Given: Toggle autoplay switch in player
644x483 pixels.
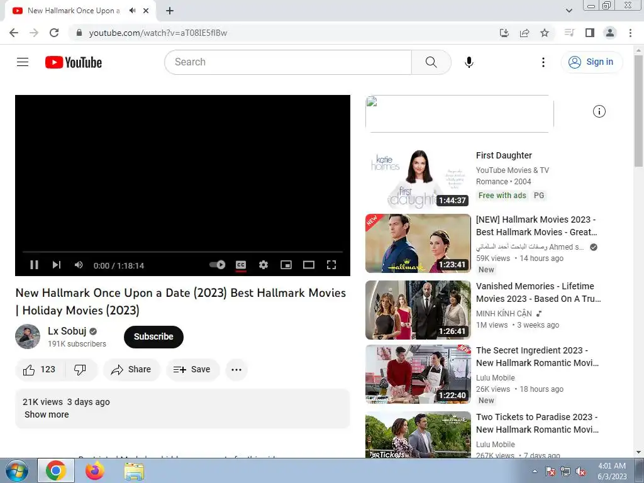Looking at the screenshot, I should (217, 265).
